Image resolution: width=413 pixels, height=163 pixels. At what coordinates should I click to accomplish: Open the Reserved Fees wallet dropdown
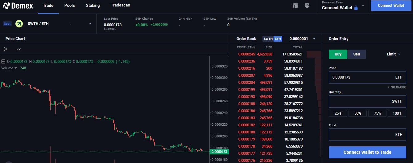click(x=363, y=6)
